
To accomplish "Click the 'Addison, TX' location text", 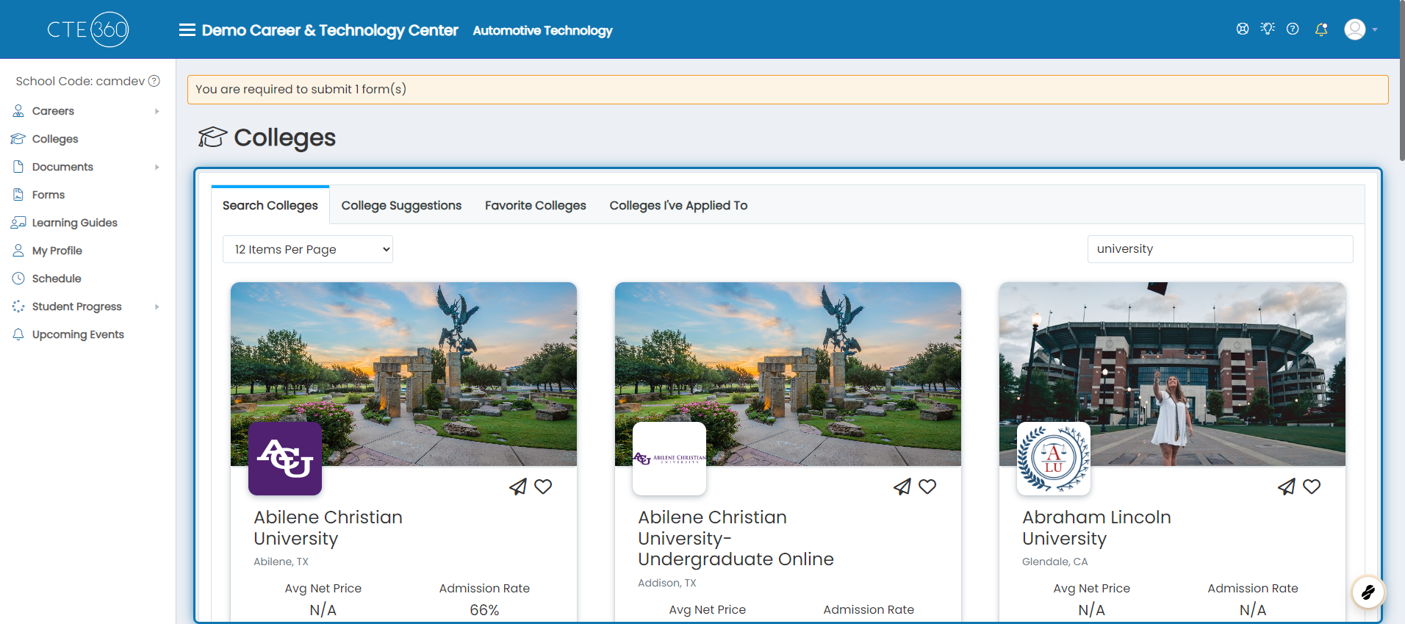I will click(x=666, y=583).
